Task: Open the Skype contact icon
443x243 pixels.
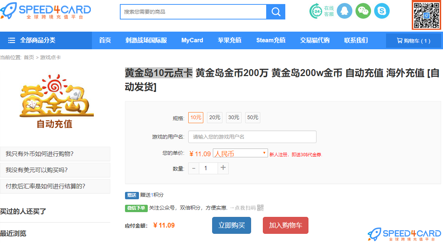Action: pos(382,11)
